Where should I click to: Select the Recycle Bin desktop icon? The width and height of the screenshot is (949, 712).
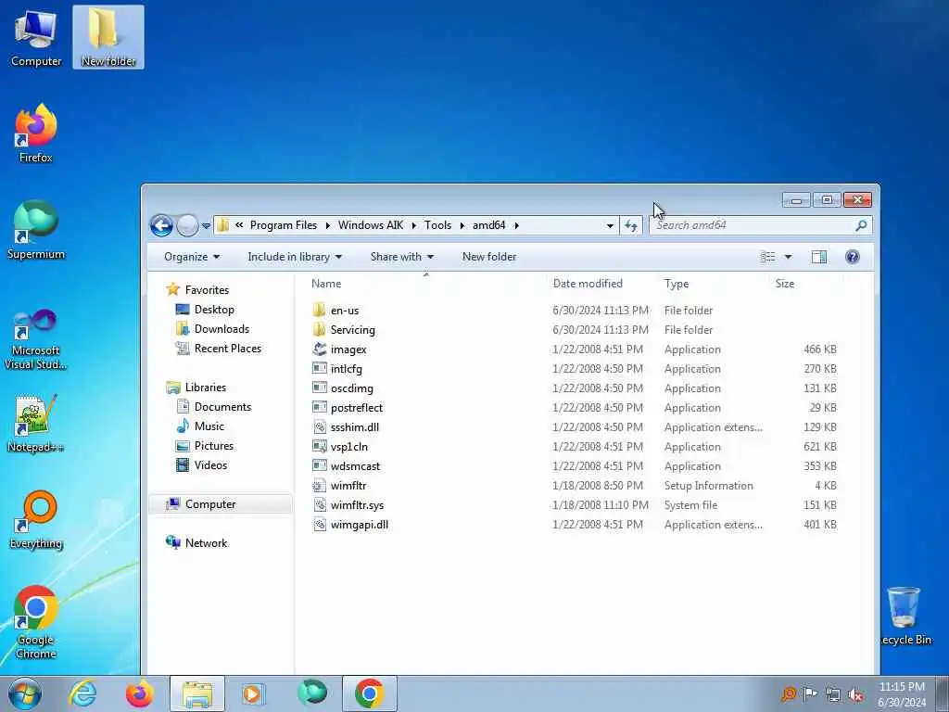[x=905, y=616]
